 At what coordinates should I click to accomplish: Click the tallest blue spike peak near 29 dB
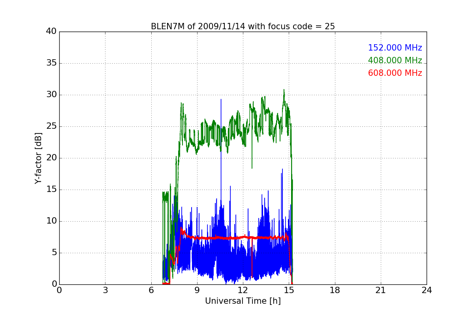[x=221, y=100]
